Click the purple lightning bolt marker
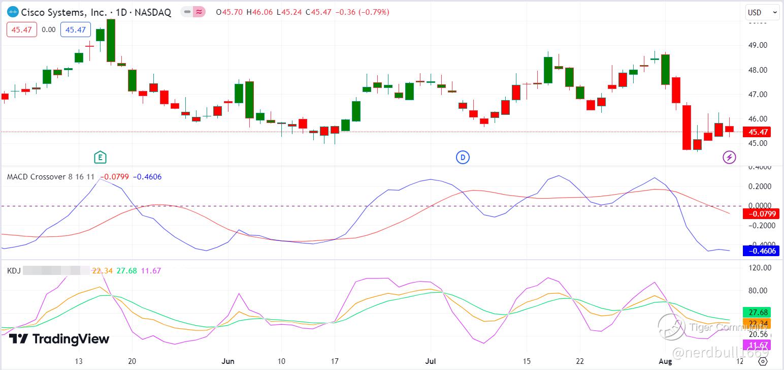Viewport: 784px width, 370px height. pyautogui.click(x=729, y=158)
